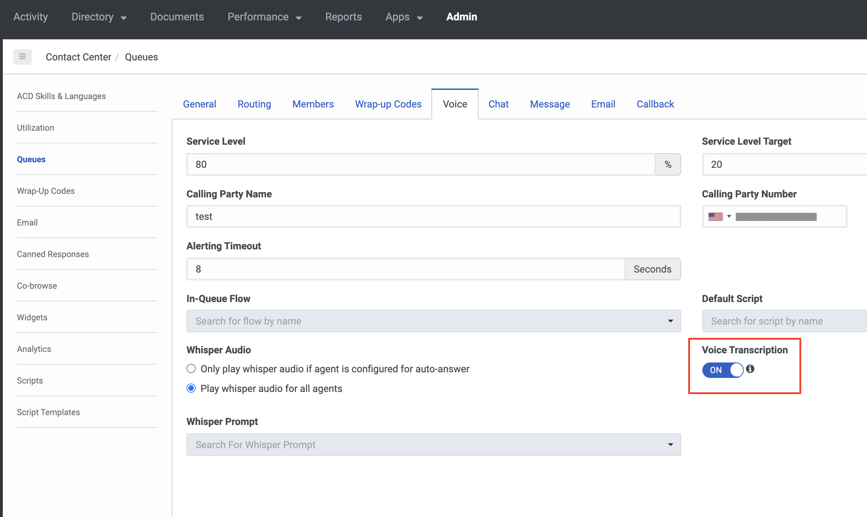Expand the Directory menu

point(99,17)
